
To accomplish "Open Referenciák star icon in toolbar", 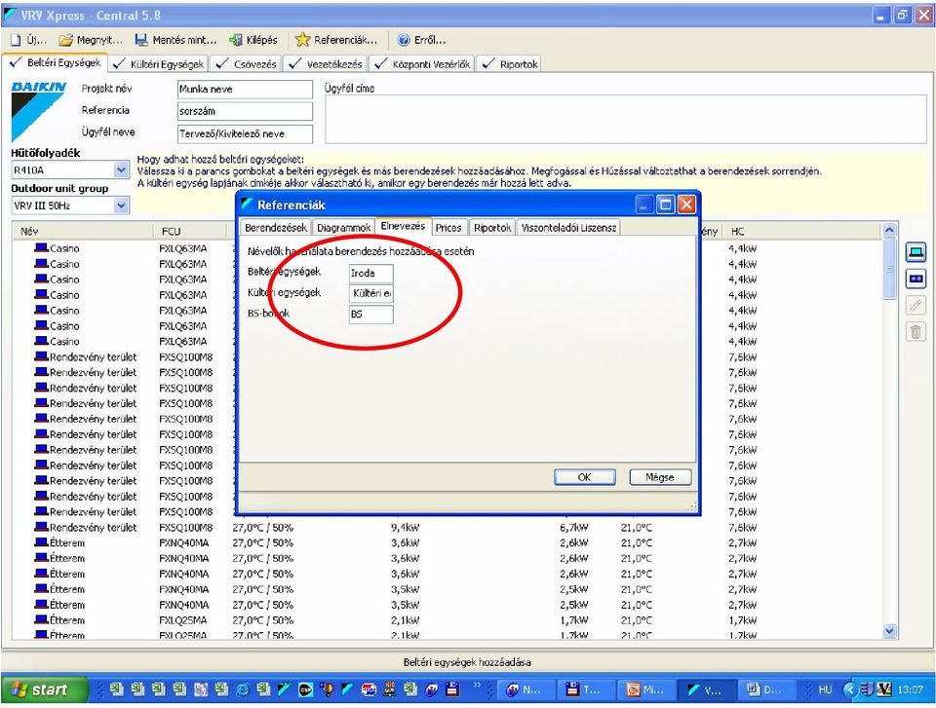I will click(302, 40).
